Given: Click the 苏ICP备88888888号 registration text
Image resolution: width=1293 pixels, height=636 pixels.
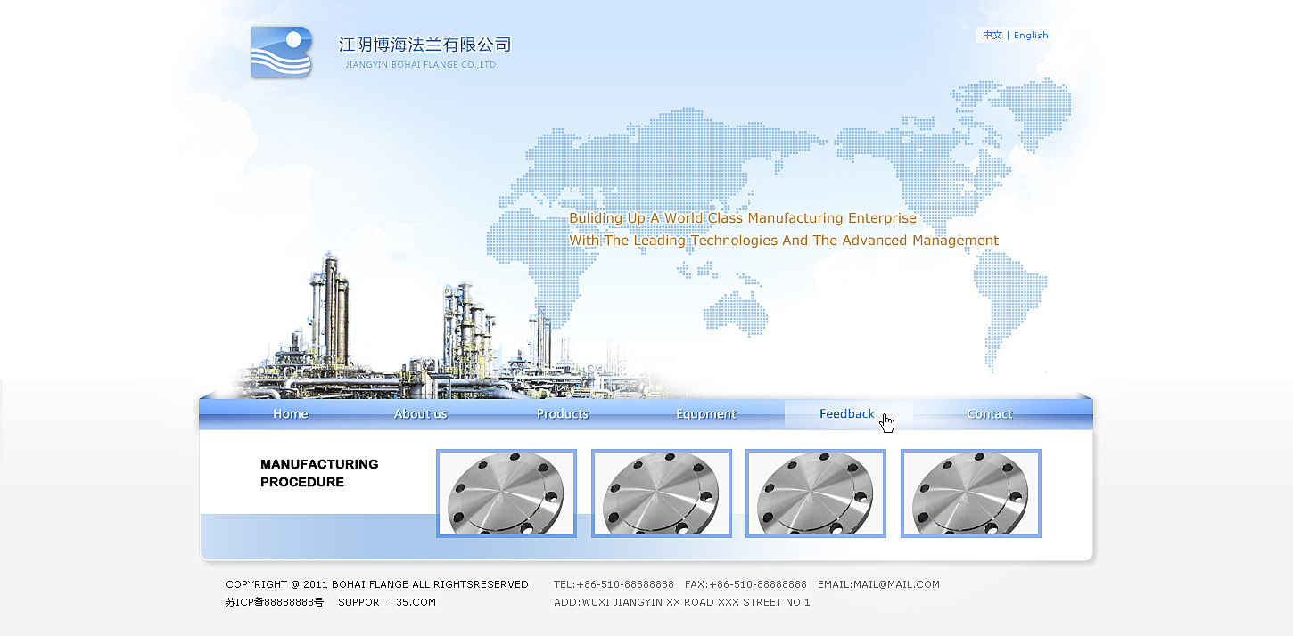Looking at the screenshot, I should 275,602.
